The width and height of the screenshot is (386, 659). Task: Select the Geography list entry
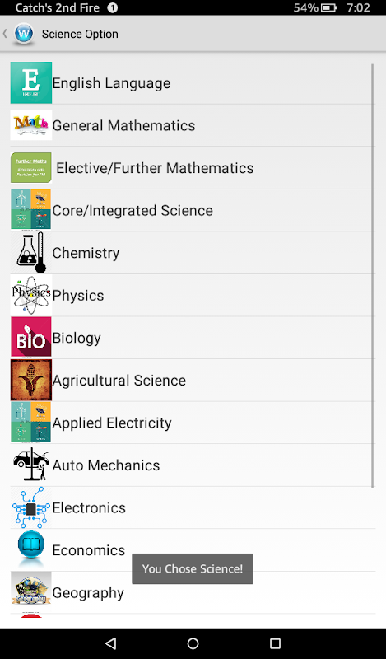click(x=193, y=592)
